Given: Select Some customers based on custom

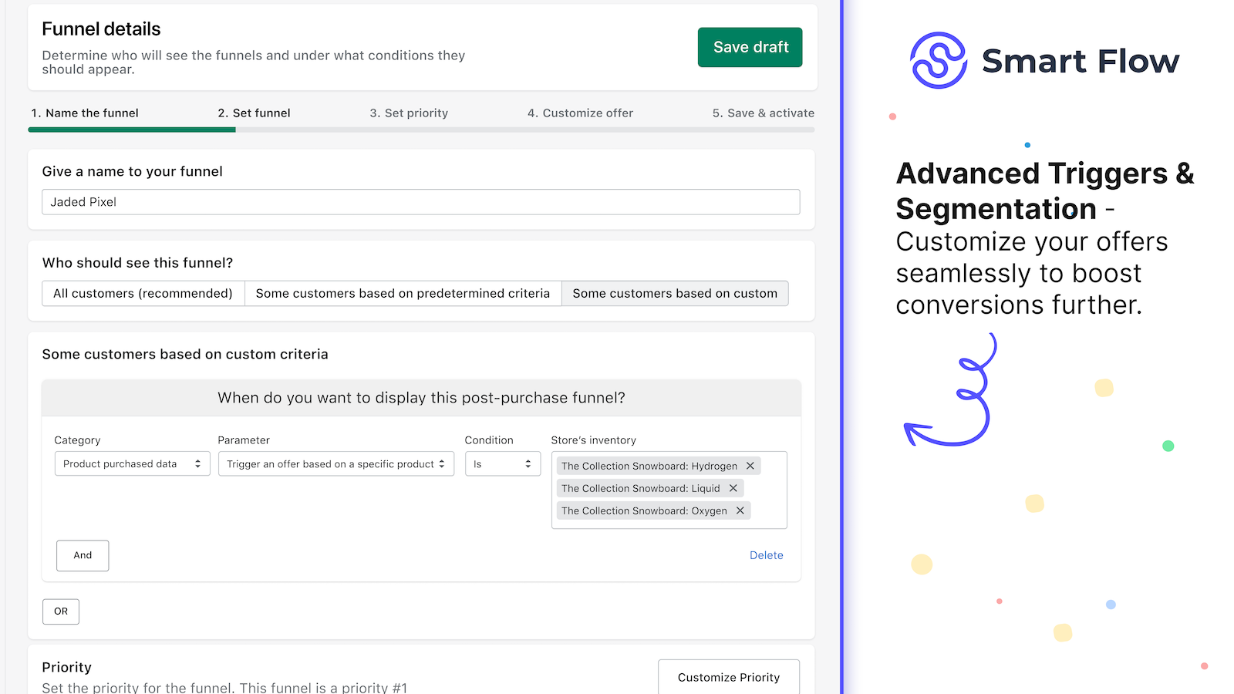Looking at the screenshot, I should coord(675,293).
